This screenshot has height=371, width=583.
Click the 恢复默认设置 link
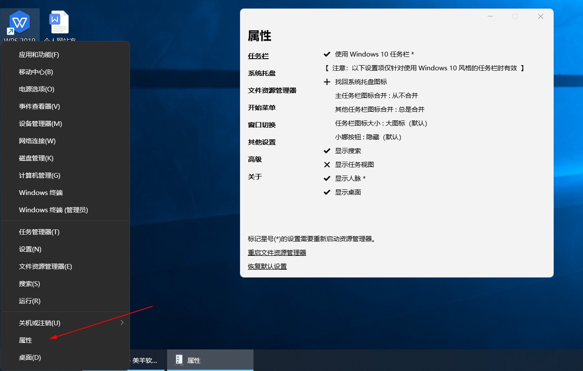coord(267,266)
